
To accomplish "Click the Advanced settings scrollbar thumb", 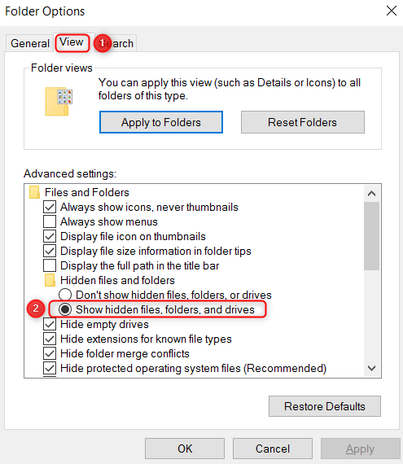I will pyautogui.click(x=371, y=236).
